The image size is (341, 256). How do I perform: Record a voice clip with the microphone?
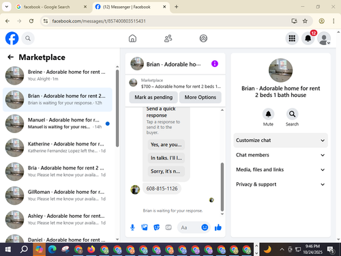(x=132, y=227)
